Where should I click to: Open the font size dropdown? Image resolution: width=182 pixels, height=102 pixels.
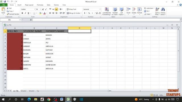[x=40, y=9]
